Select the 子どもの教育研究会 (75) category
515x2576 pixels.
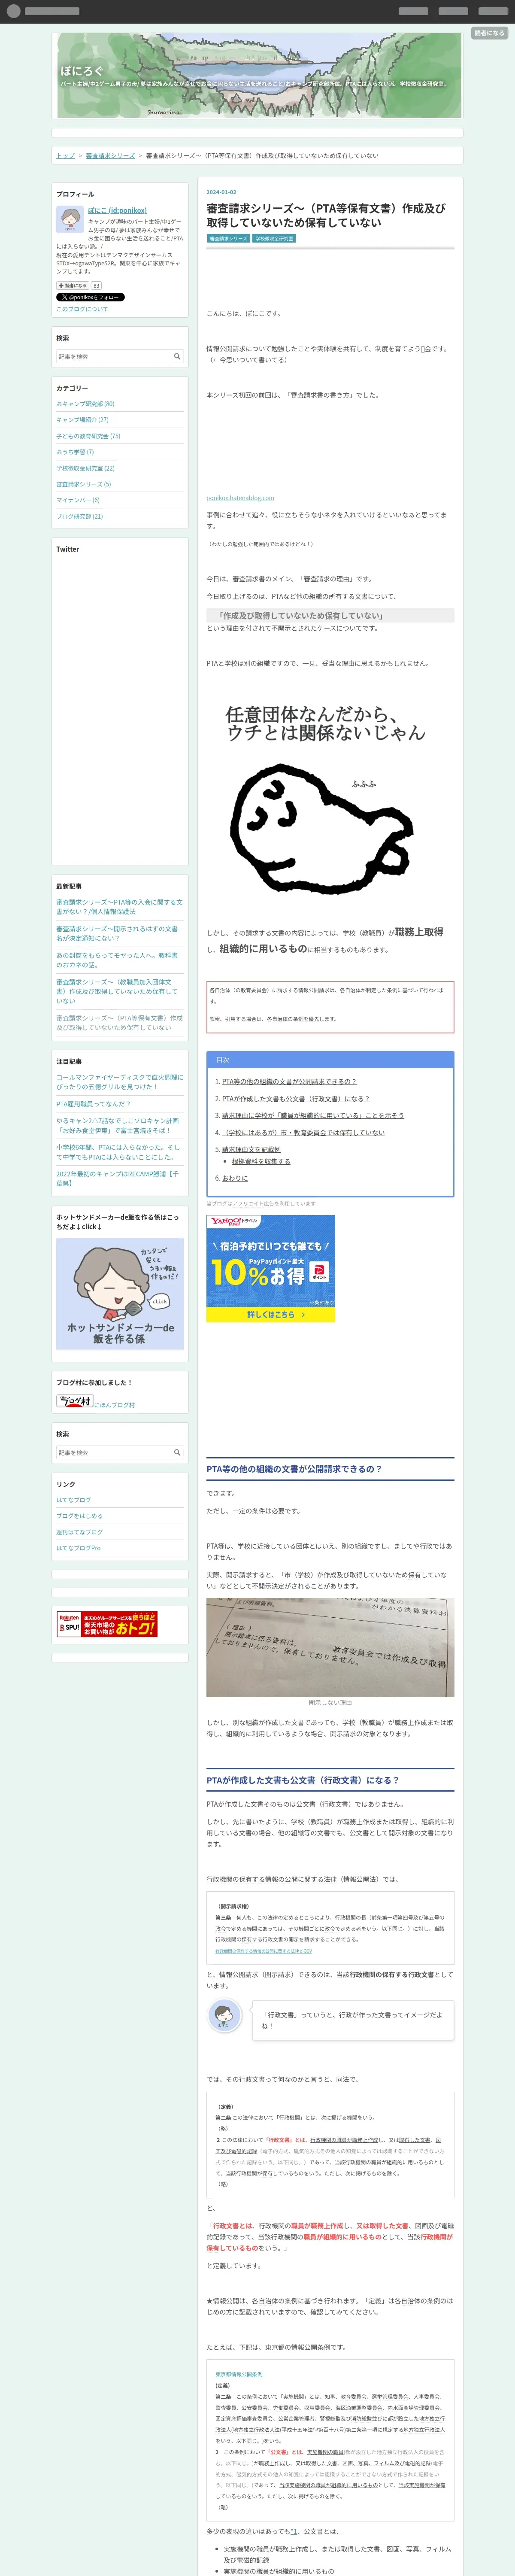[x=88, y=436]
